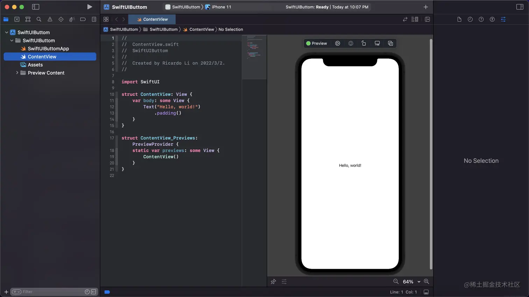Select the Issue navigator warning triangle icon
The image size is (529, 297).
point(50,19)
